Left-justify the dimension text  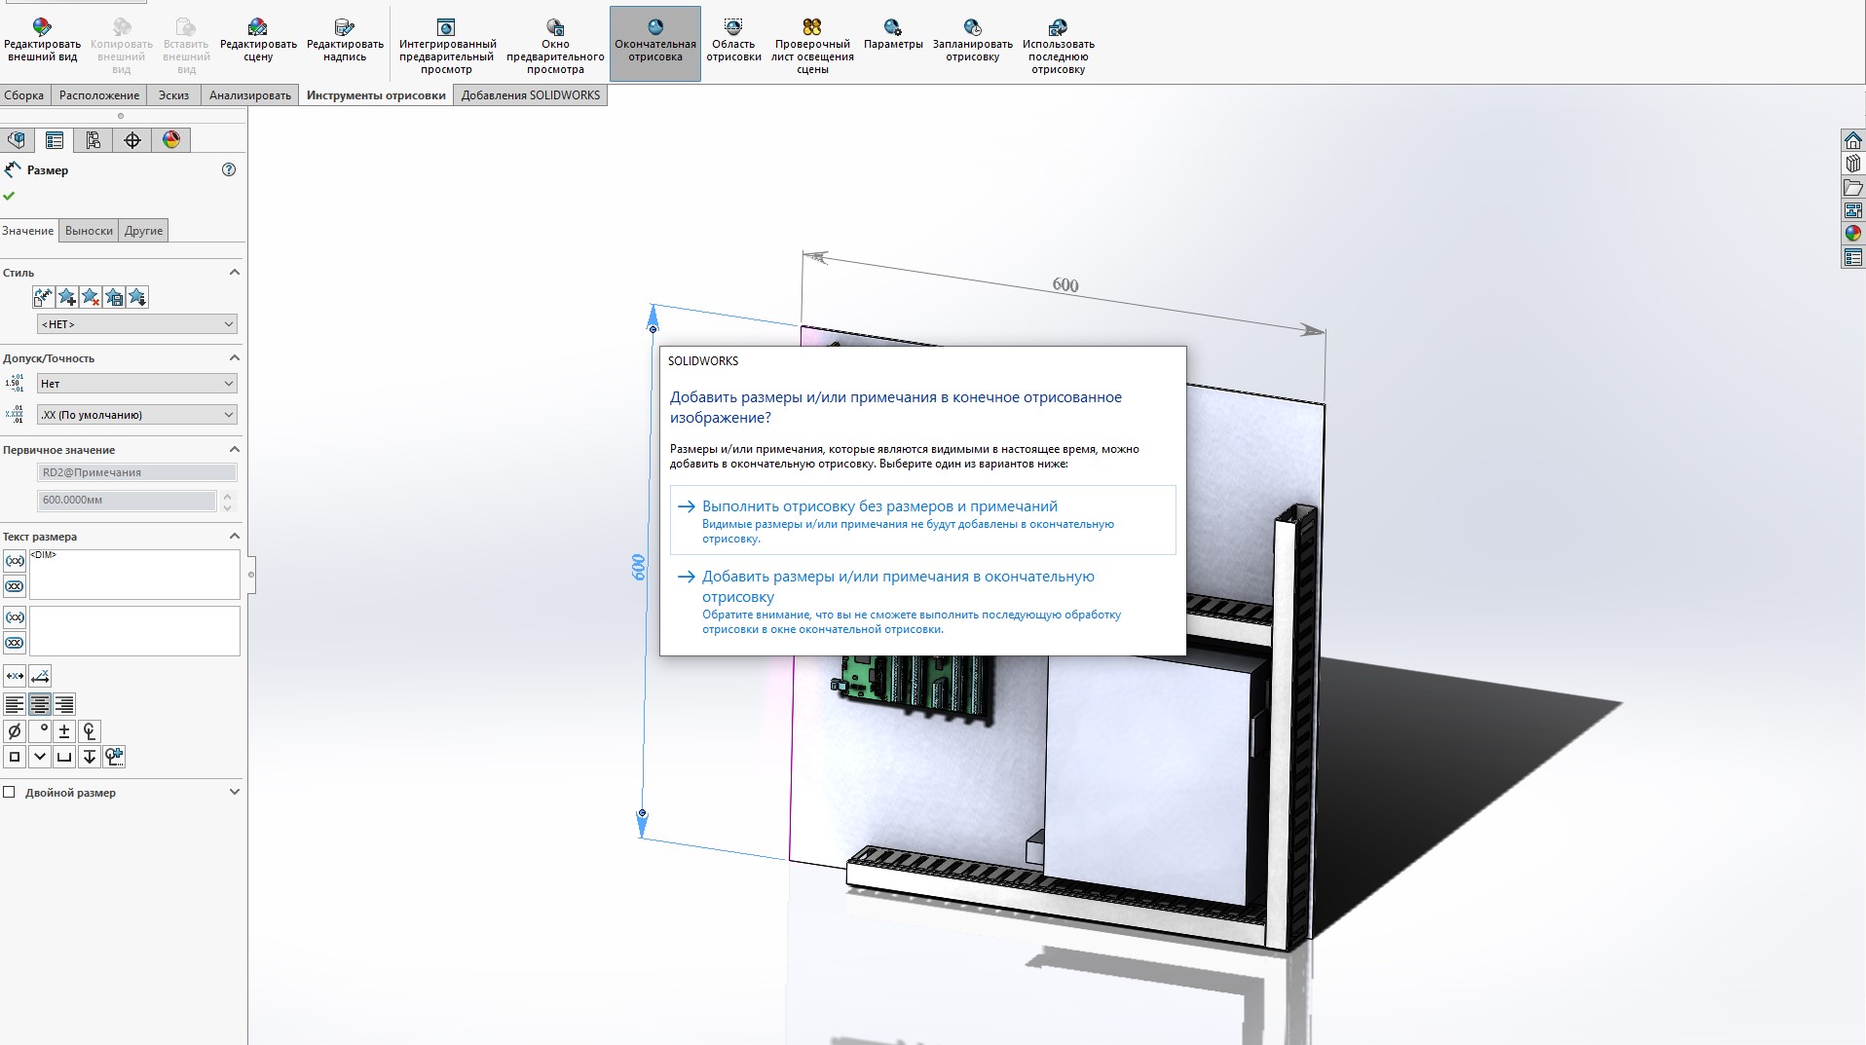pyautogui.click(x=15, y=704)
